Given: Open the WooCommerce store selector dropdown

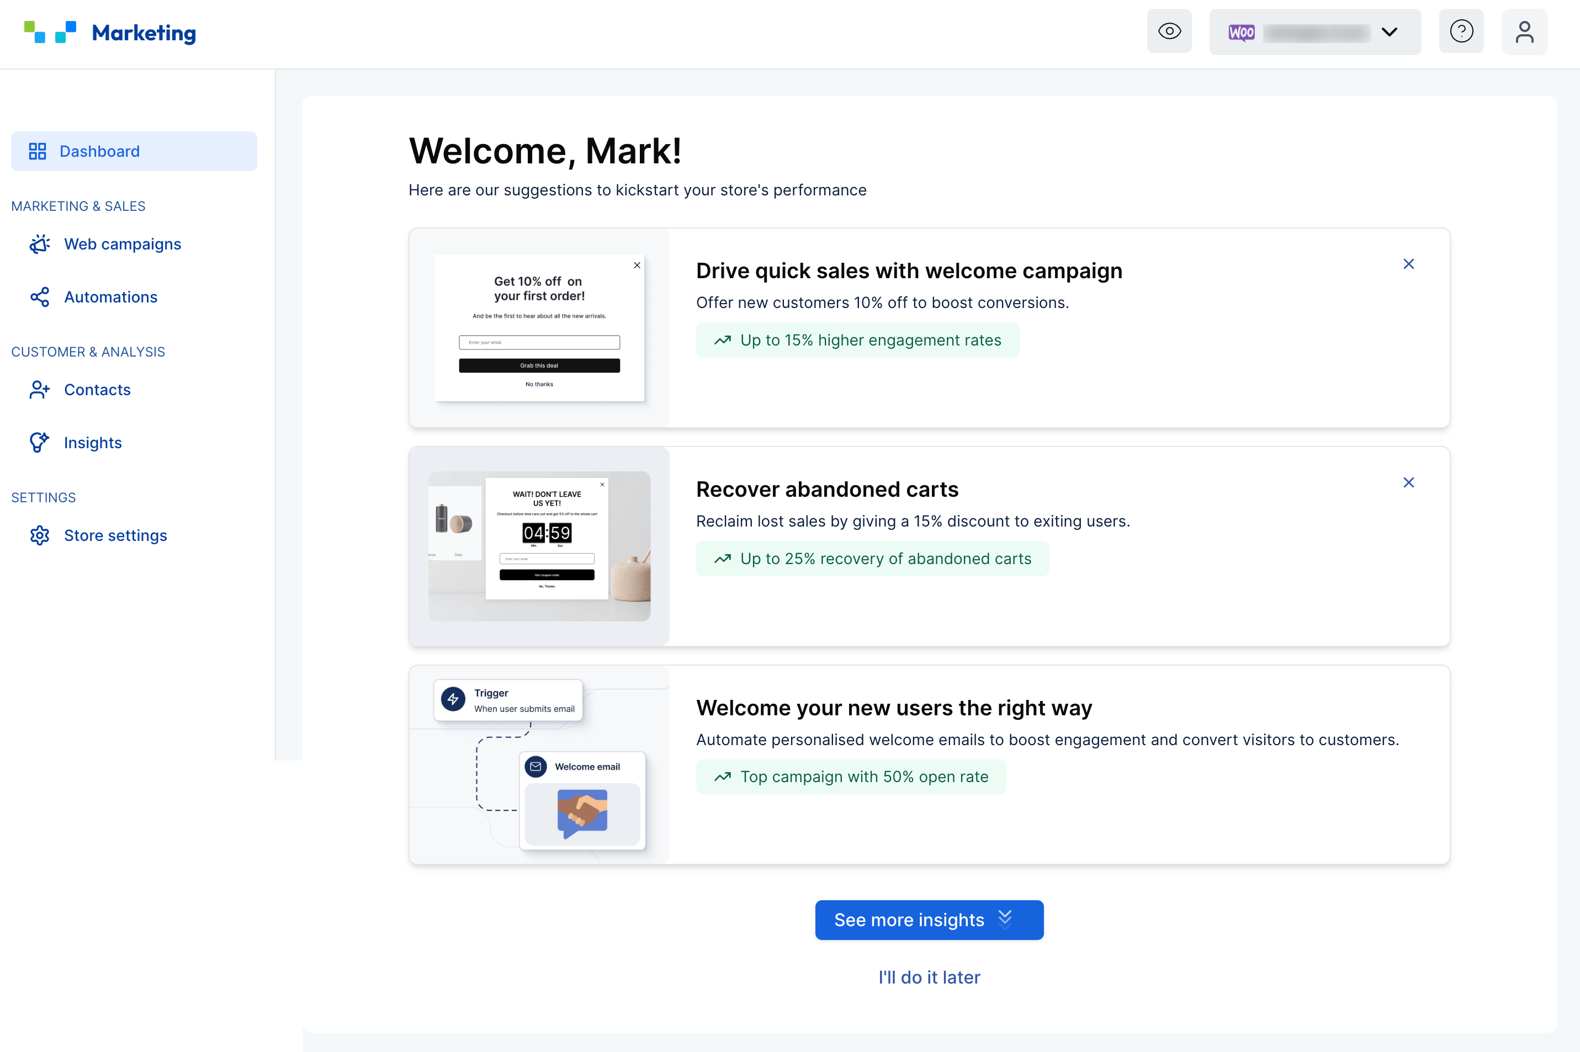Looking at the screenshot, I should pyautogui.click(x=1314, y=31).
